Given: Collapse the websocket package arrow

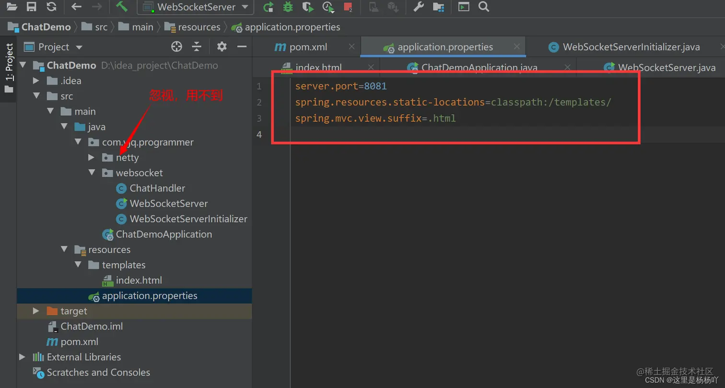Looking at the screenshot, I should pyautogui.click(x=92, y=172).
